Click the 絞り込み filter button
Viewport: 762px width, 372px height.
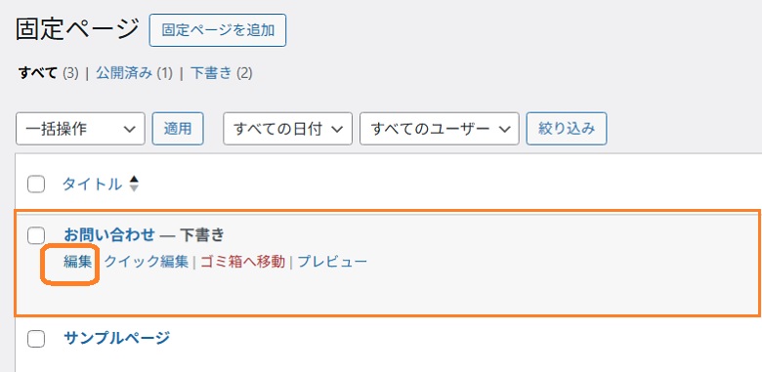point(567,129)
